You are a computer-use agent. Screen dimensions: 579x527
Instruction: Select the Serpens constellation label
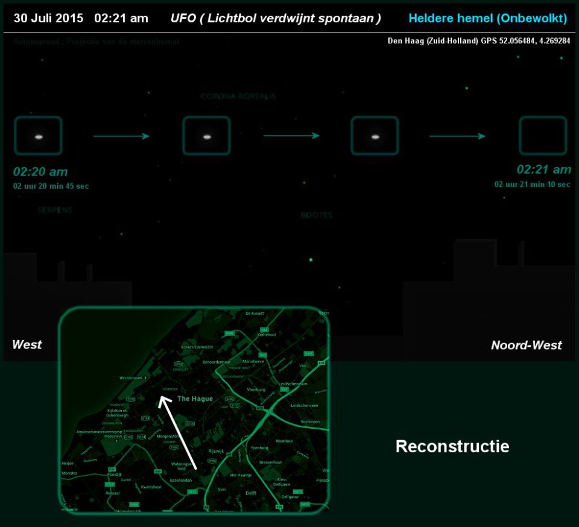[x=55, y=210]
